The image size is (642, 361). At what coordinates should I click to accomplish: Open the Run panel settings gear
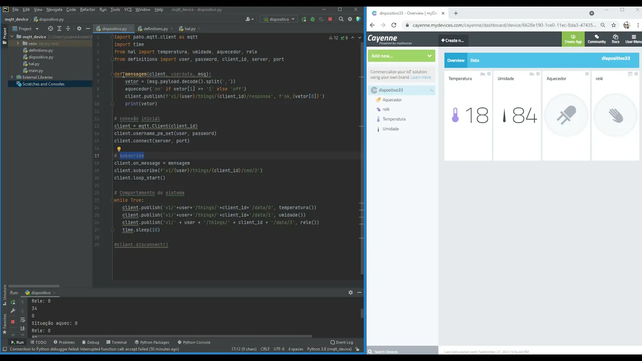click(351, 292)
